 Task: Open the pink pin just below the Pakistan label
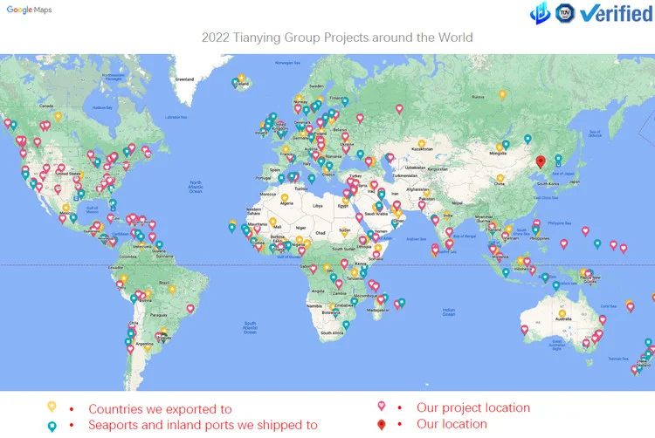tap(422, 205)
